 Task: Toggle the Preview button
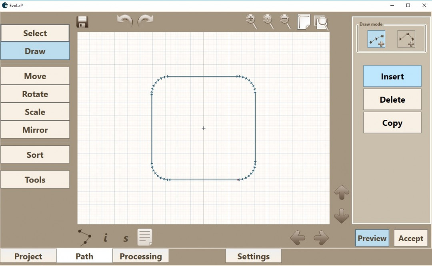point(372,238)
